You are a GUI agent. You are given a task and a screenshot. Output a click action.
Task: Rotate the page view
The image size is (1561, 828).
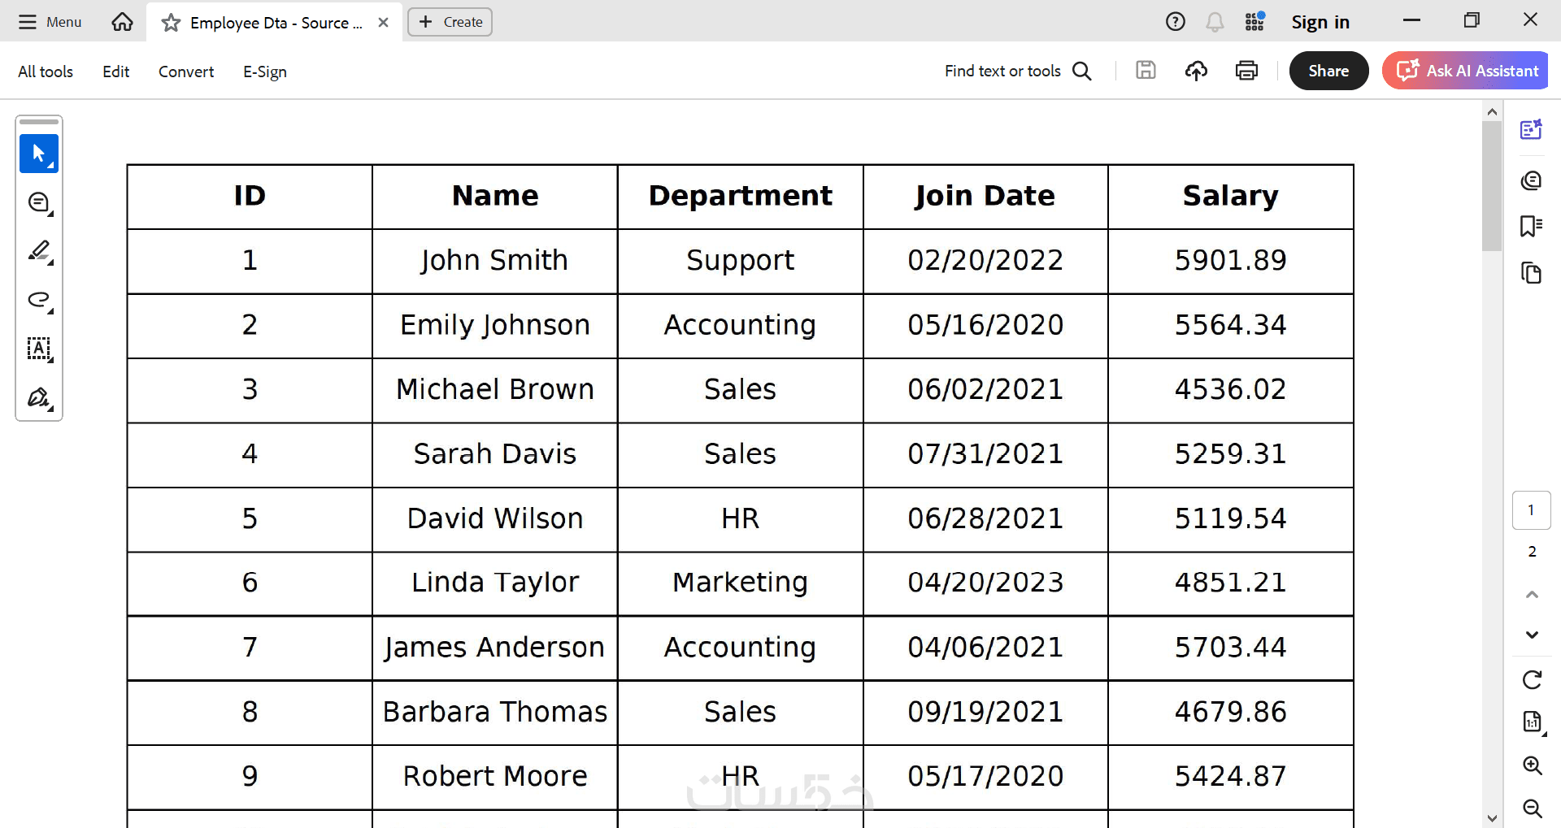coord(1532,679)
